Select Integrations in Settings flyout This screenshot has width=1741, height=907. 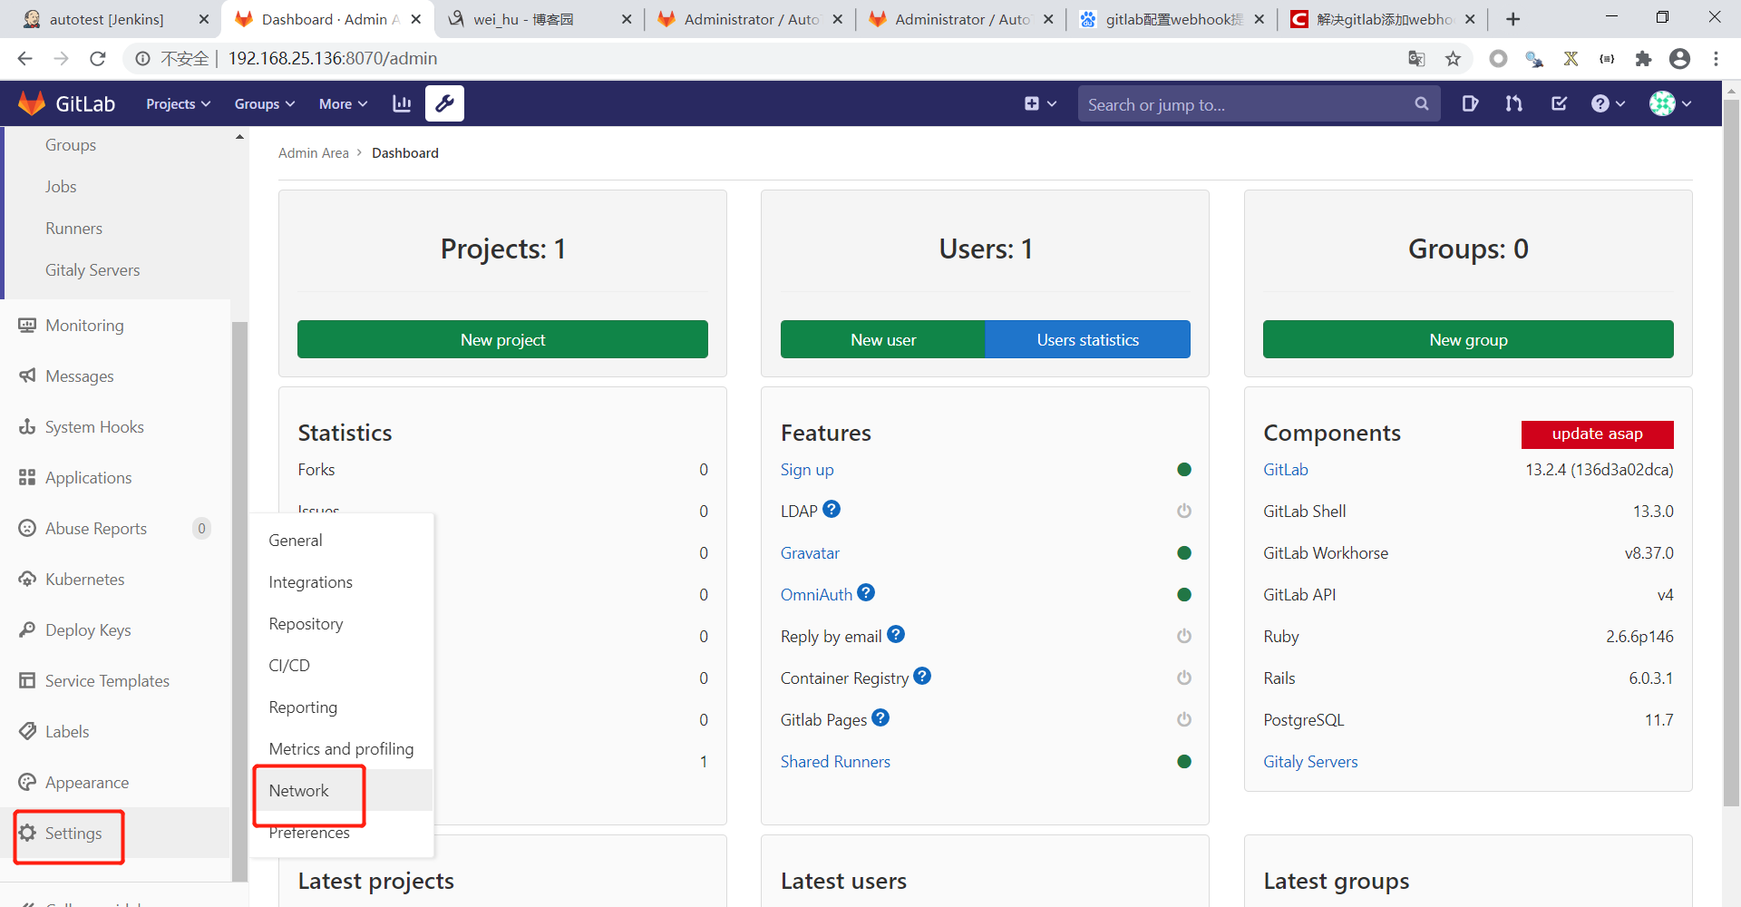pyautogui.click(x=343, y=581)
